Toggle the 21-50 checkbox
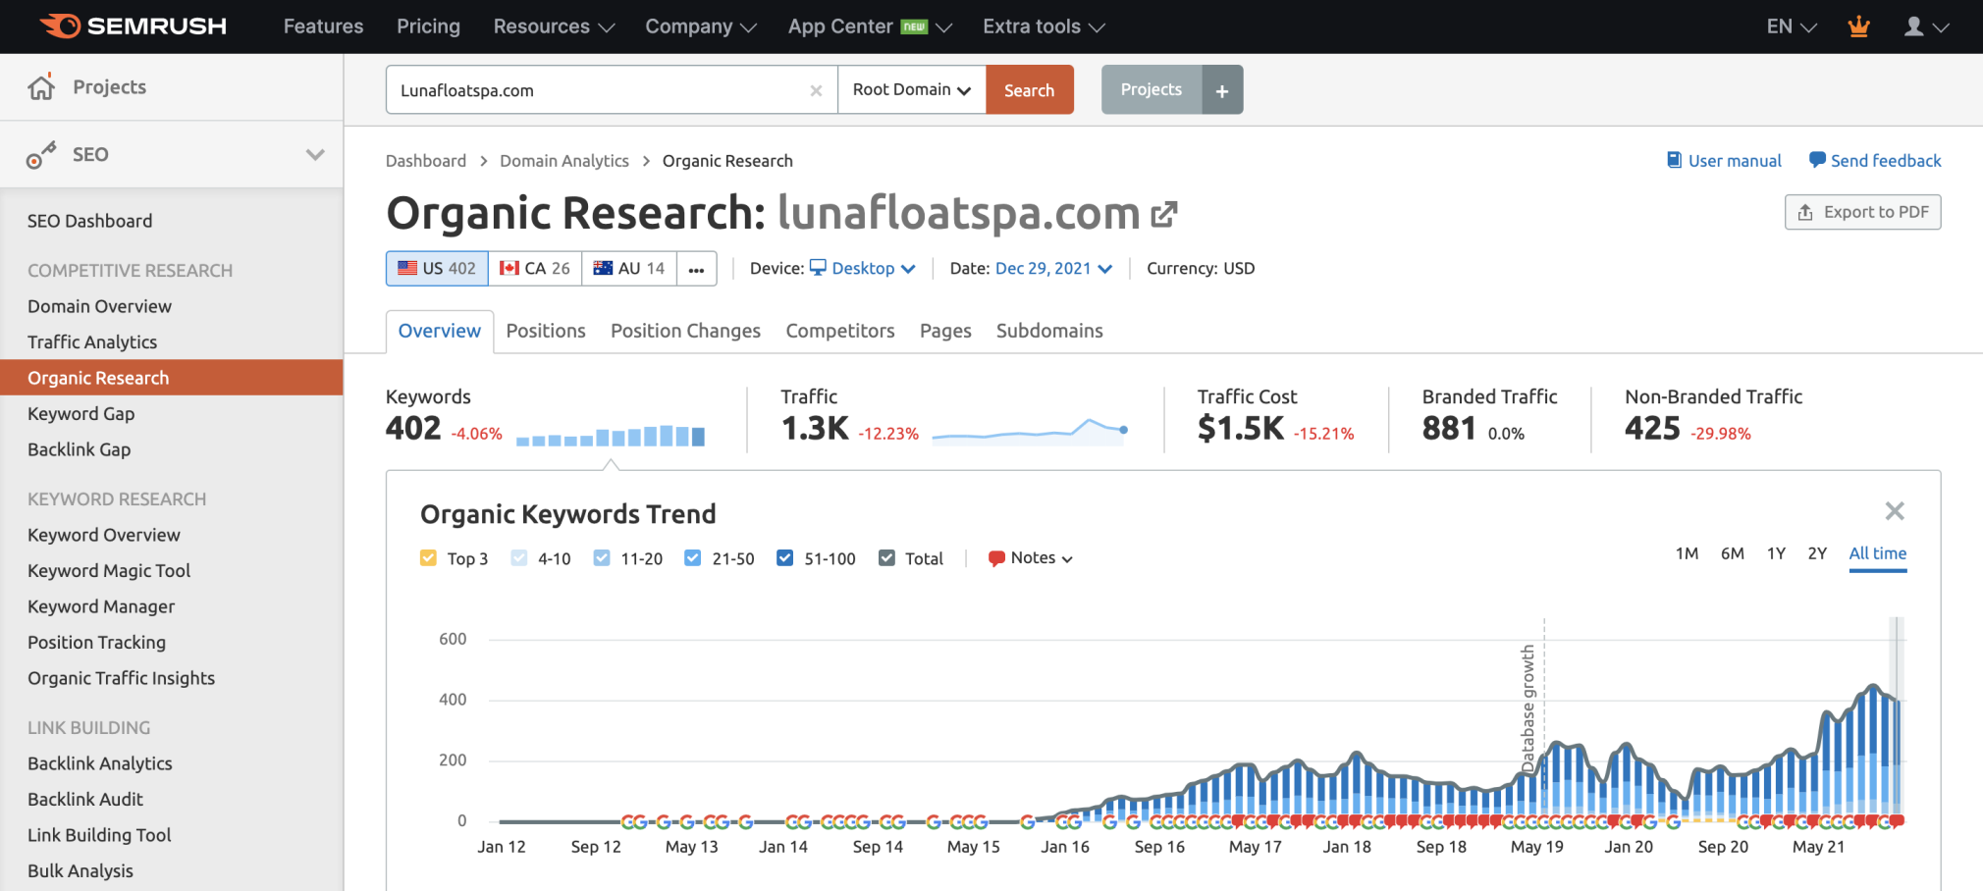This screenshot has width=1983, height=891. tap(693, 558)
